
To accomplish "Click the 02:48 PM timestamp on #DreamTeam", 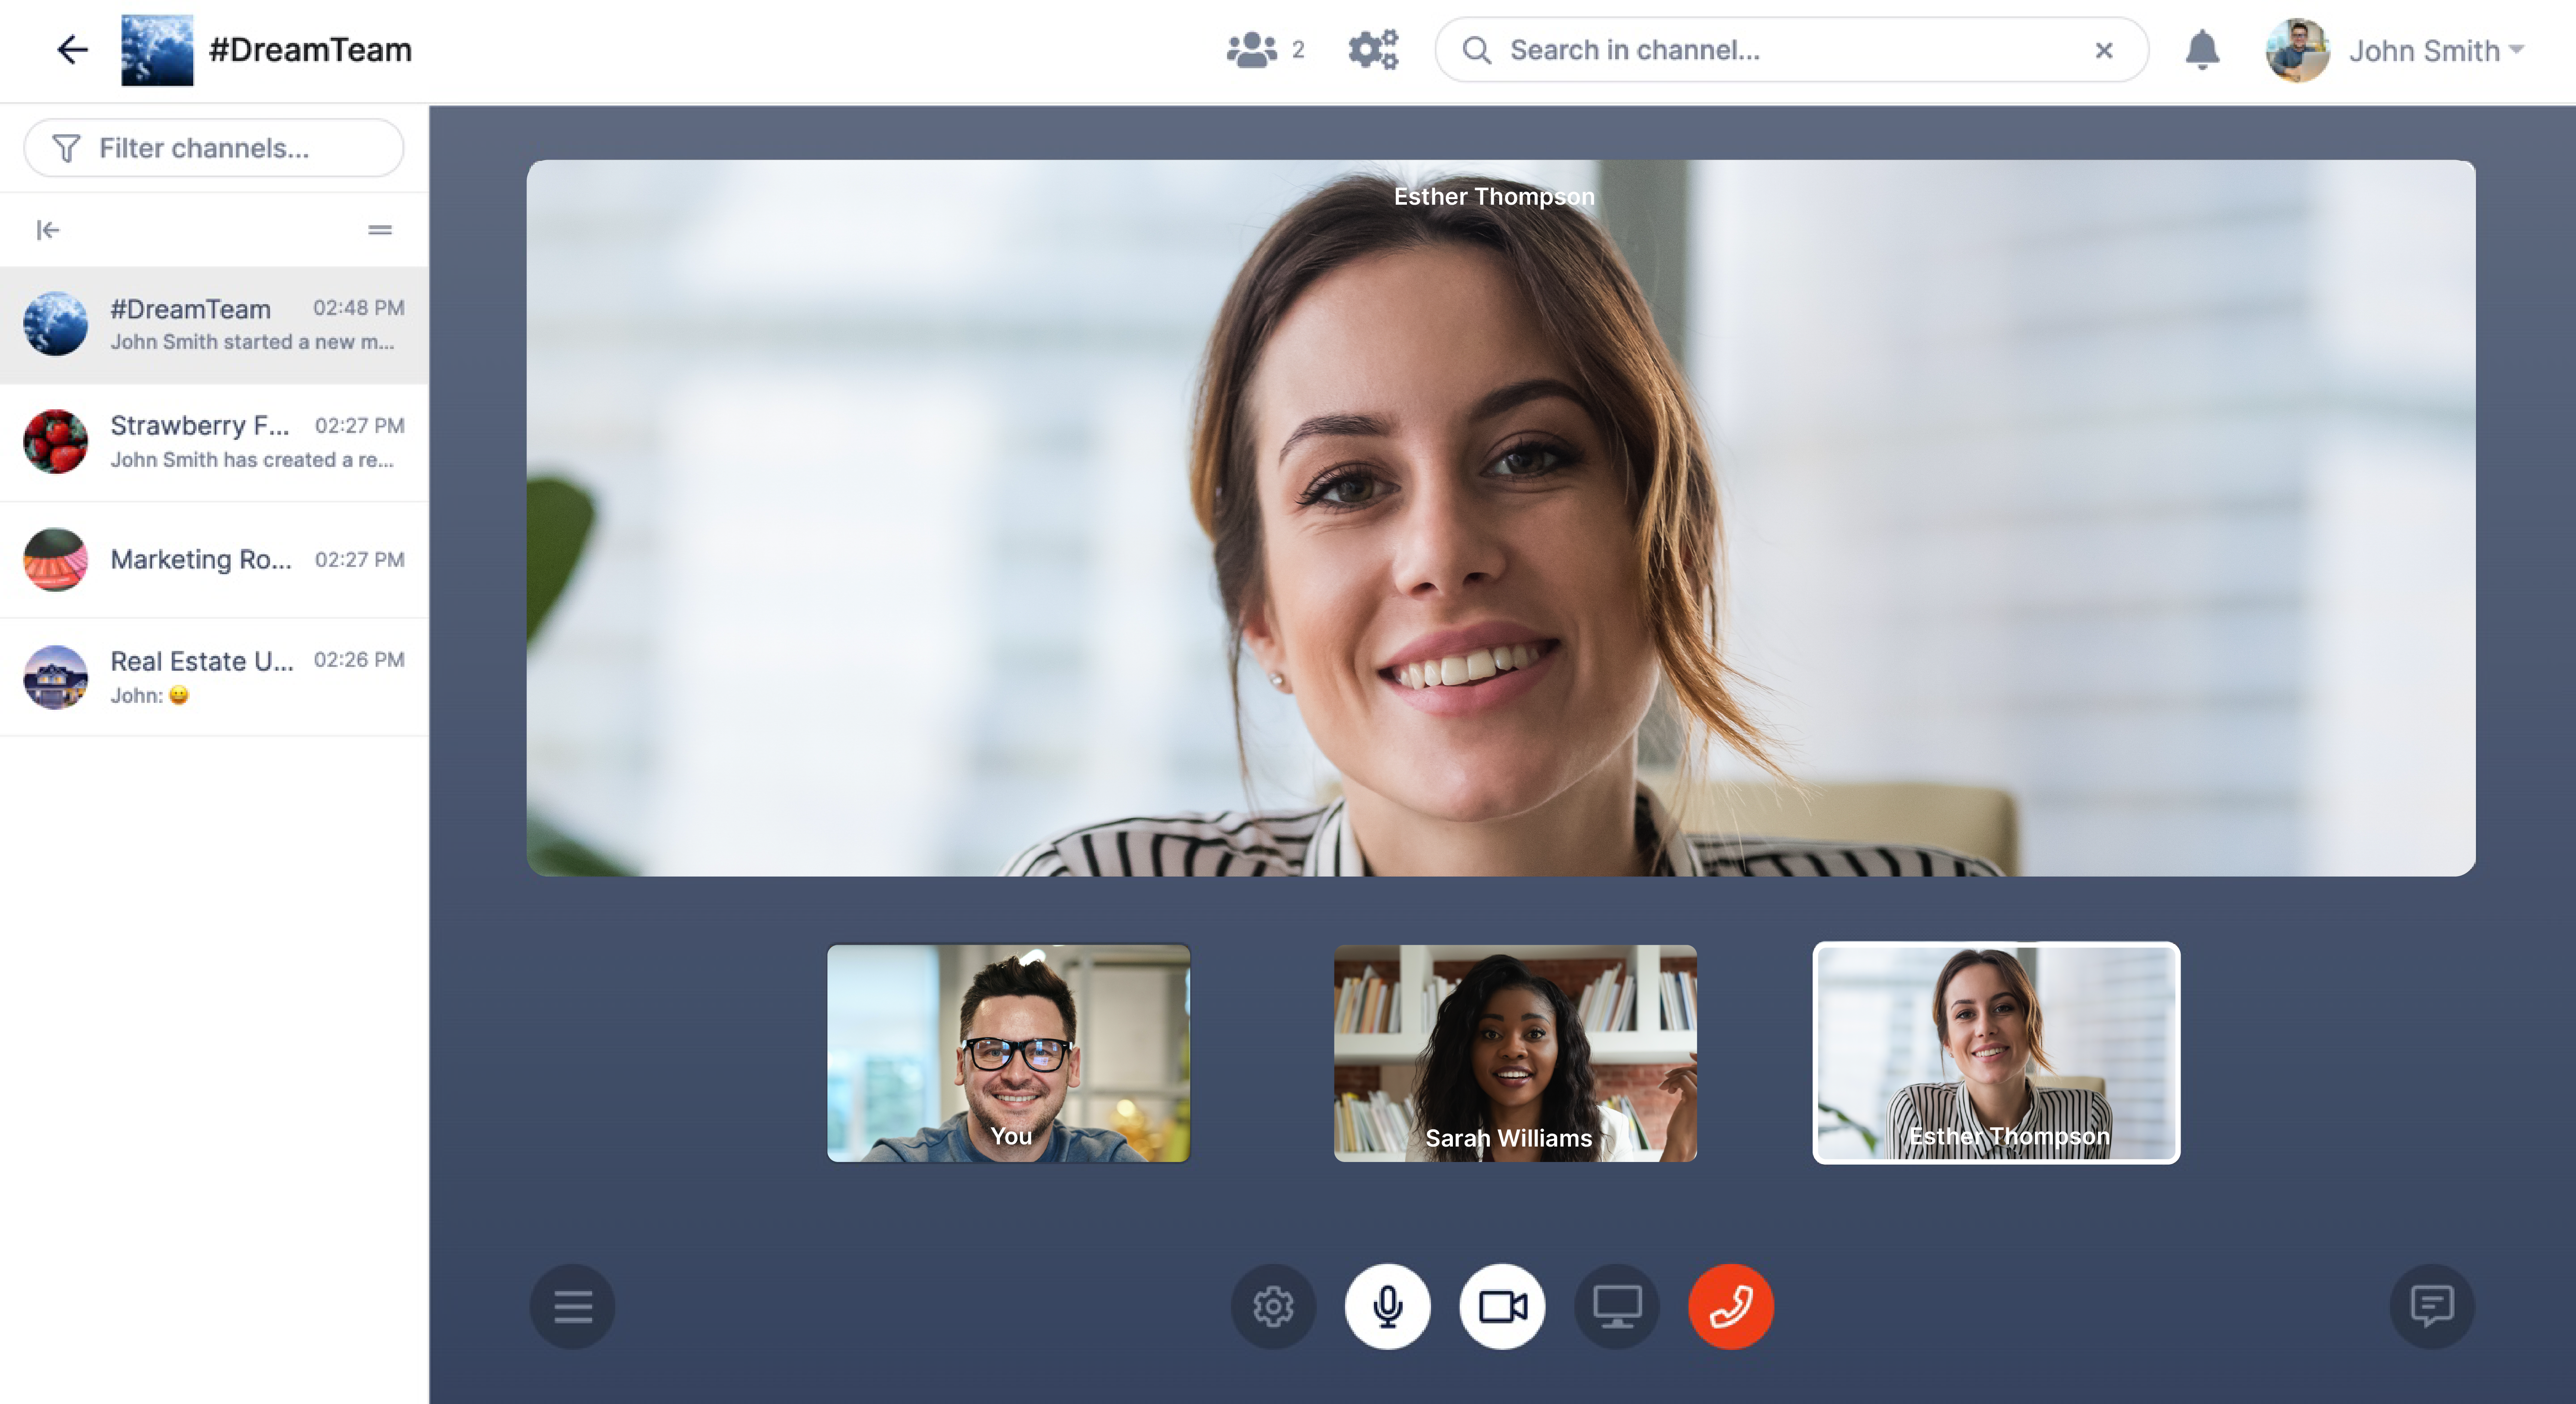I will (x=359, y=308).
